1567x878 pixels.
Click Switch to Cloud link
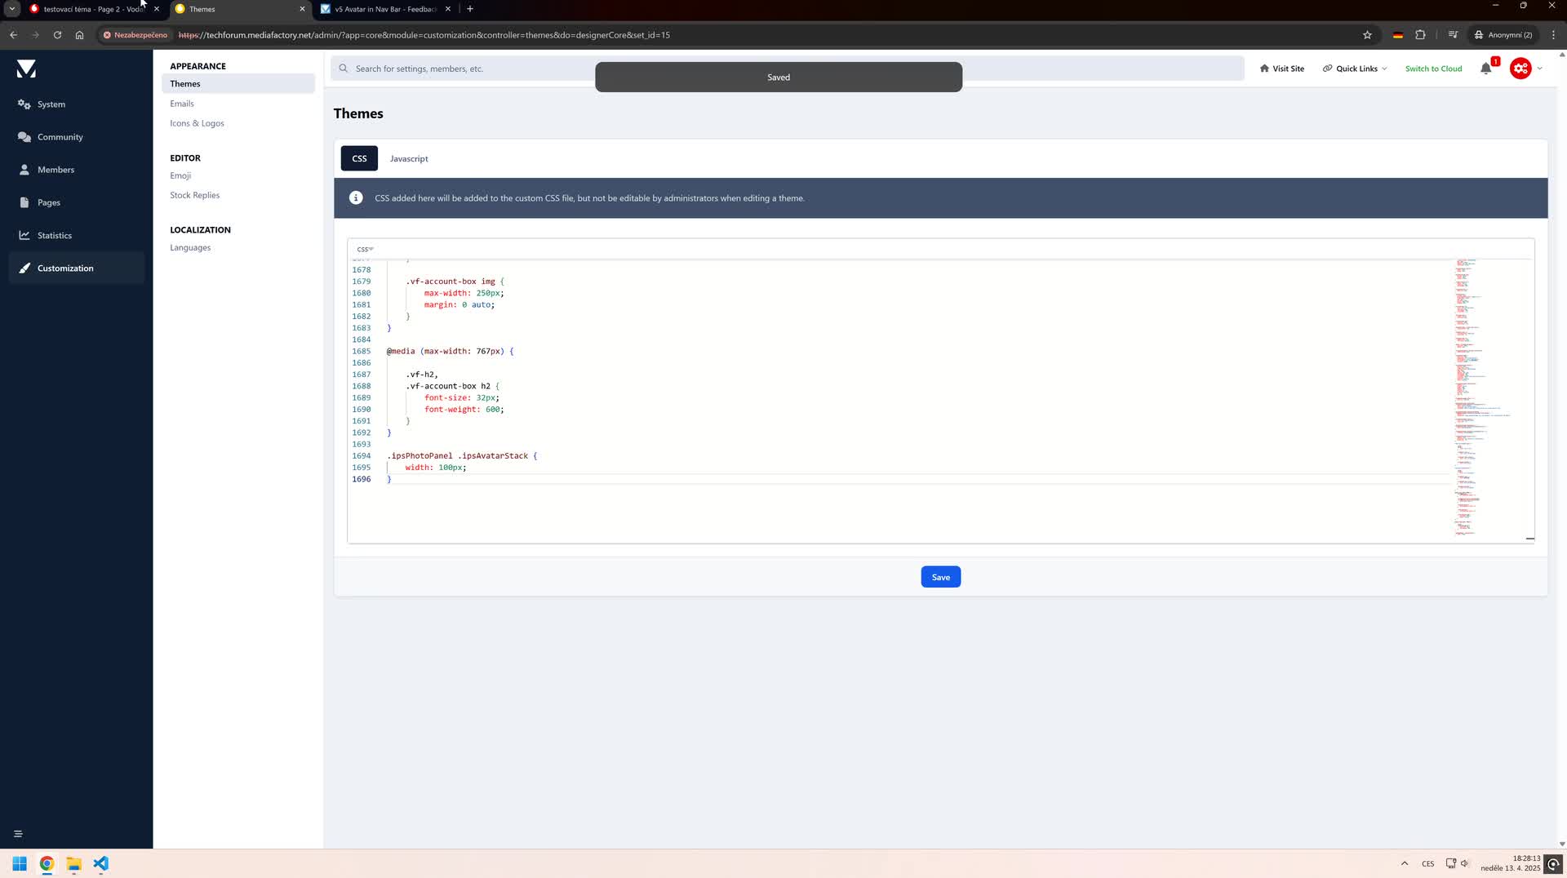point(1433,69)
